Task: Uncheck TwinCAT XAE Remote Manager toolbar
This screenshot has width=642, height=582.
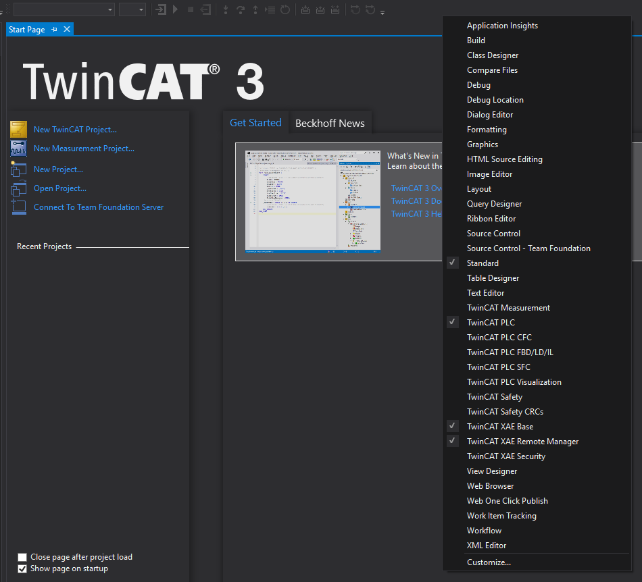Action: [537, 442]
